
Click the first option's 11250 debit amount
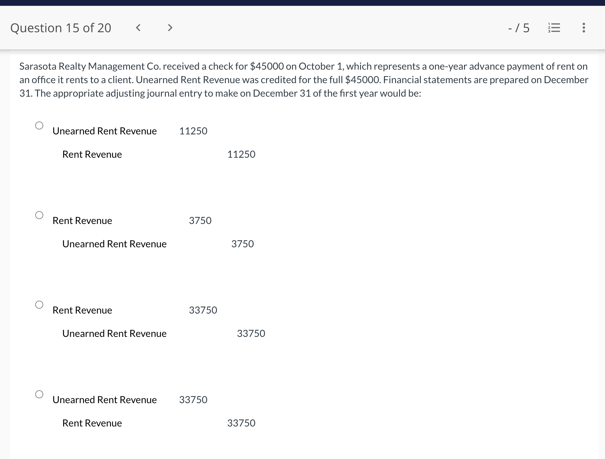click(193, 131)
